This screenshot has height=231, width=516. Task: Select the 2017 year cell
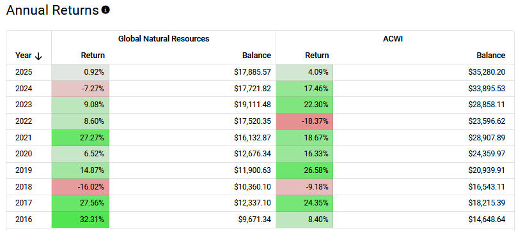[29, 203]
